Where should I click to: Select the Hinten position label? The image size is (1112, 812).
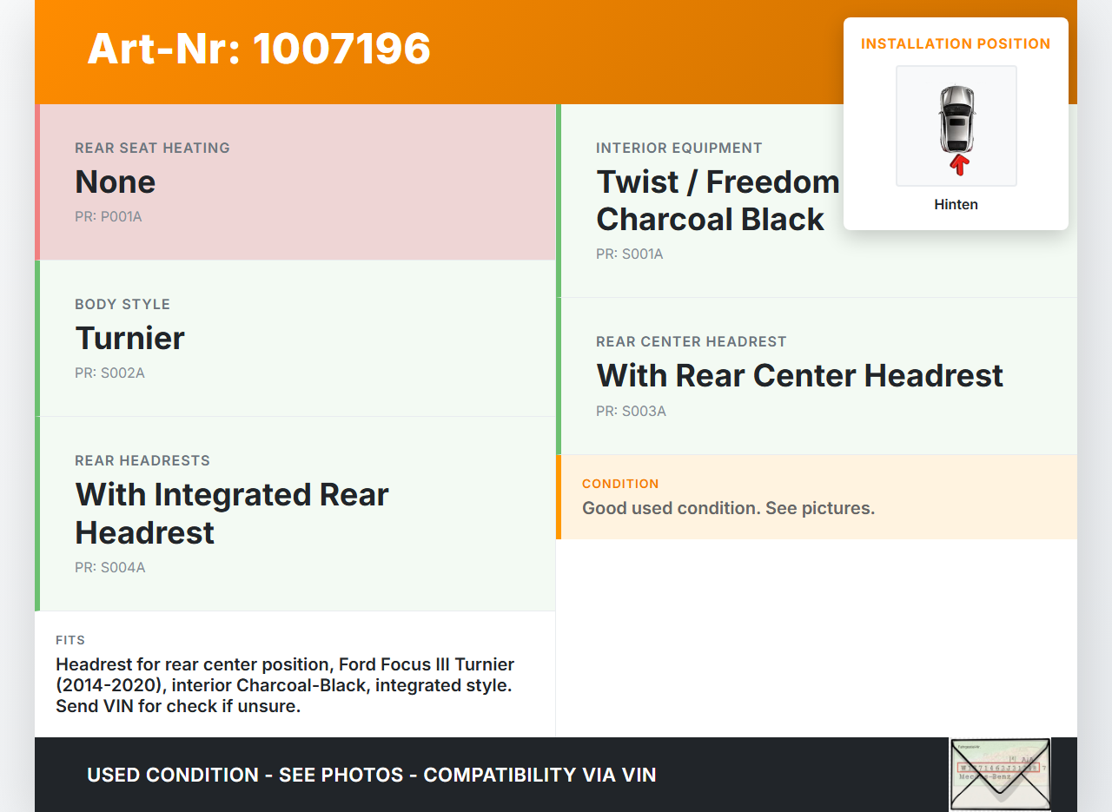click(956, 205)
